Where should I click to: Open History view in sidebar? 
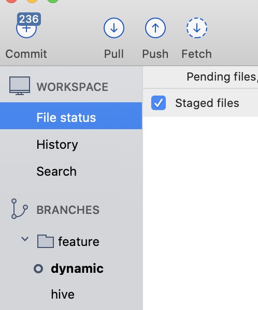[x=57, y=145]
